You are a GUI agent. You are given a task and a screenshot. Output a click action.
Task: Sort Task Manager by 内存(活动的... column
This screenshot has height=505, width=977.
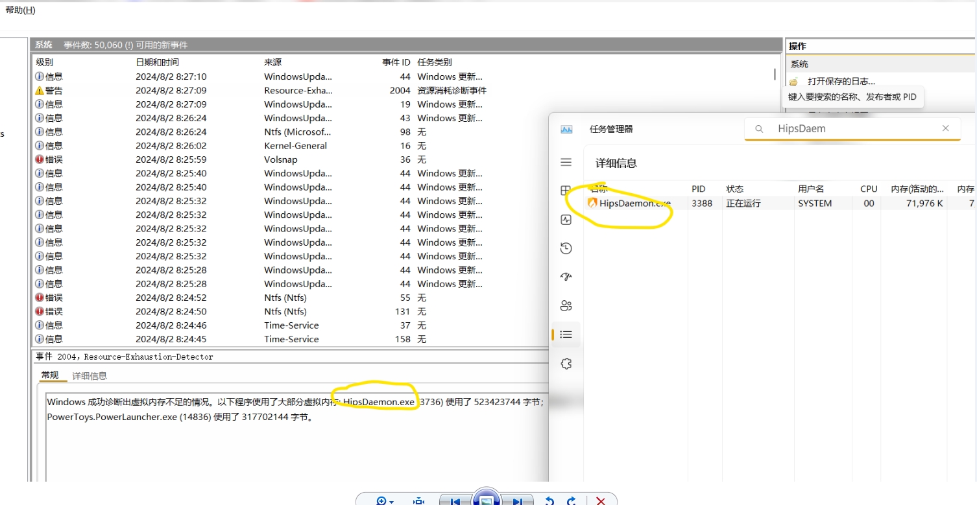click(x=917, y=189)
